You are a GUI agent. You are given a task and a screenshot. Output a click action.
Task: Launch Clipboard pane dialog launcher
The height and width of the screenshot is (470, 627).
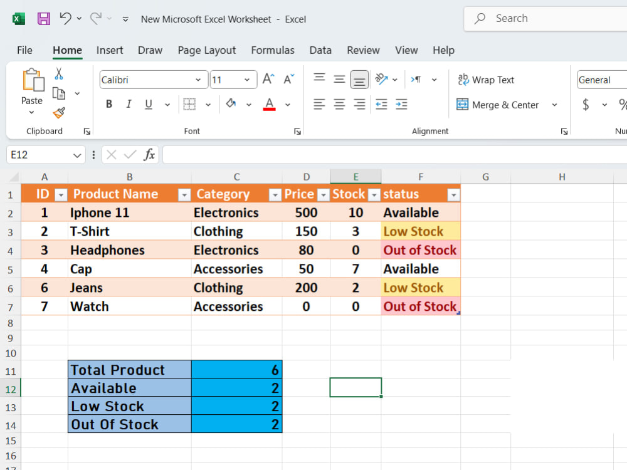tap(87, 132)
